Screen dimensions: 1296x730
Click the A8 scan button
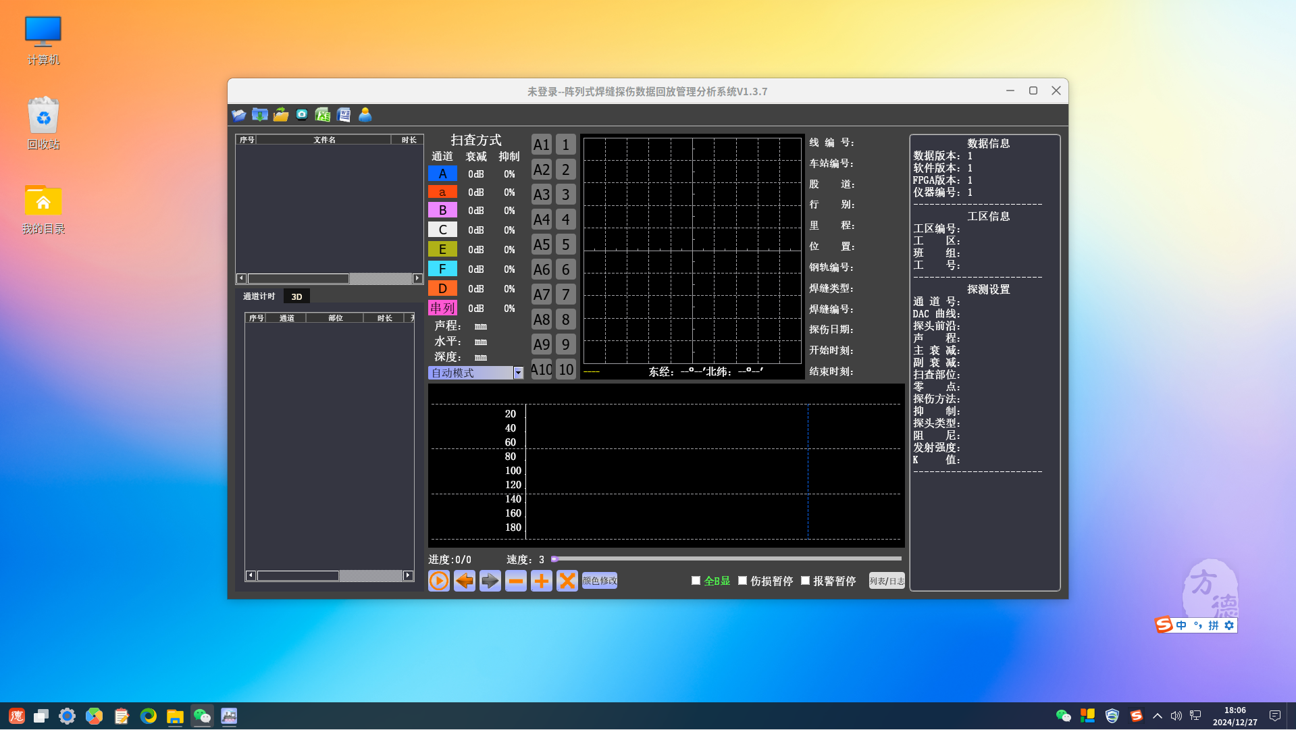point(542,319)
